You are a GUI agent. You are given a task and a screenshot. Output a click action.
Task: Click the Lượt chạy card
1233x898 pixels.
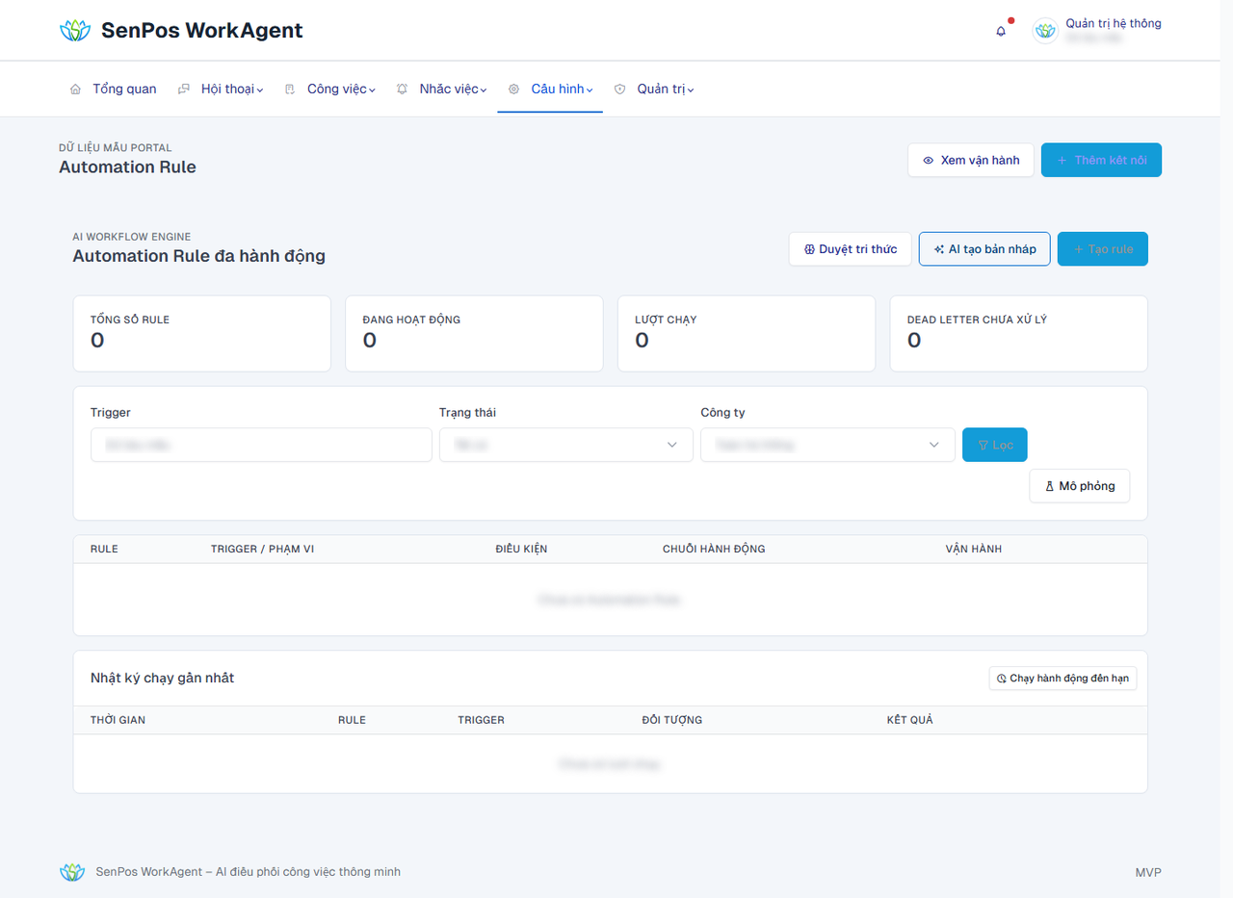point(747,333)
